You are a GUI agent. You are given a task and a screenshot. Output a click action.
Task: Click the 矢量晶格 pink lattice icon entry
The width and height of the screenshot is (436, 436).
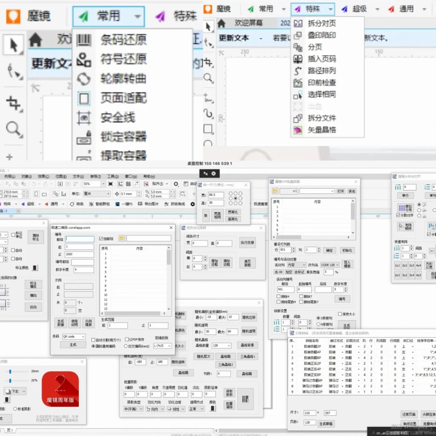[298, 130]
